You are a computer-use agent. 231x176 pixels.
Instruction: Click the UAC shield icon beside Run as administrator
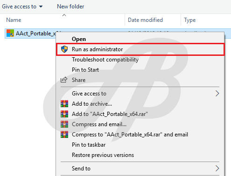[x=64, y=49]
